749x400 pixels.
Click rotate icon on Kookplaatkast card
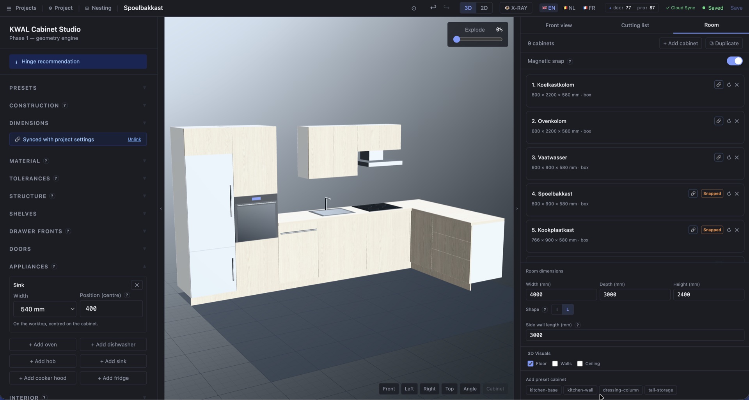pyautogui.click(x=729, y=230)
